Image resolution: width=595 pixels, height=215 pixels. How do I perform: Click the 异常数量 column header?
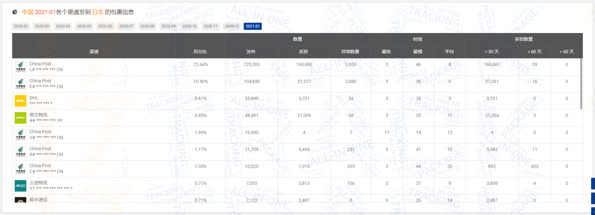click(350, 52)
